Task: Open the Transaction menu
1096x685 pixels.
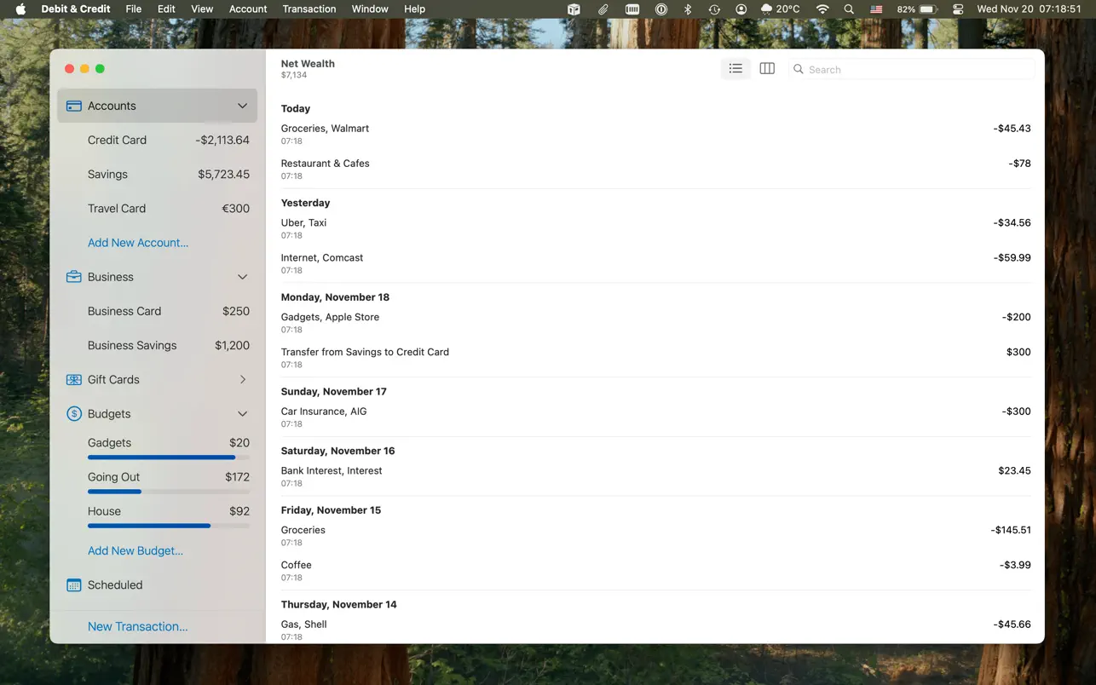Action: (x=309, y=9)
